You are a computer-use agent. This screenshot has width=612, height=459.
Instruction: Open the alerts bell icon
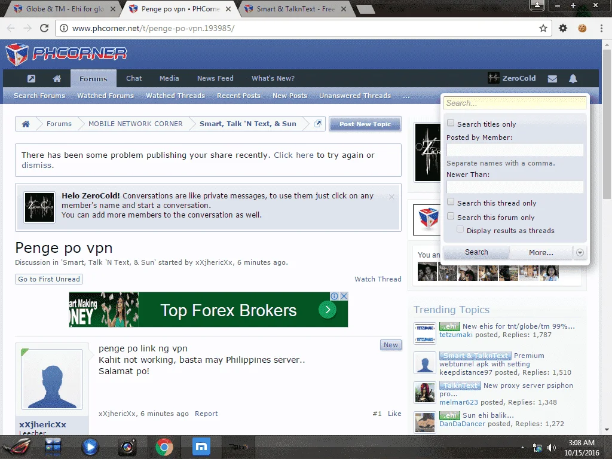[573, 79]
